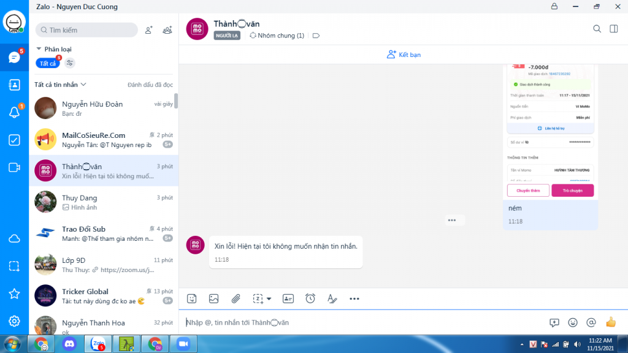Open Zalo settings gear
Screen dimensions: 628x353
point(14,321)
